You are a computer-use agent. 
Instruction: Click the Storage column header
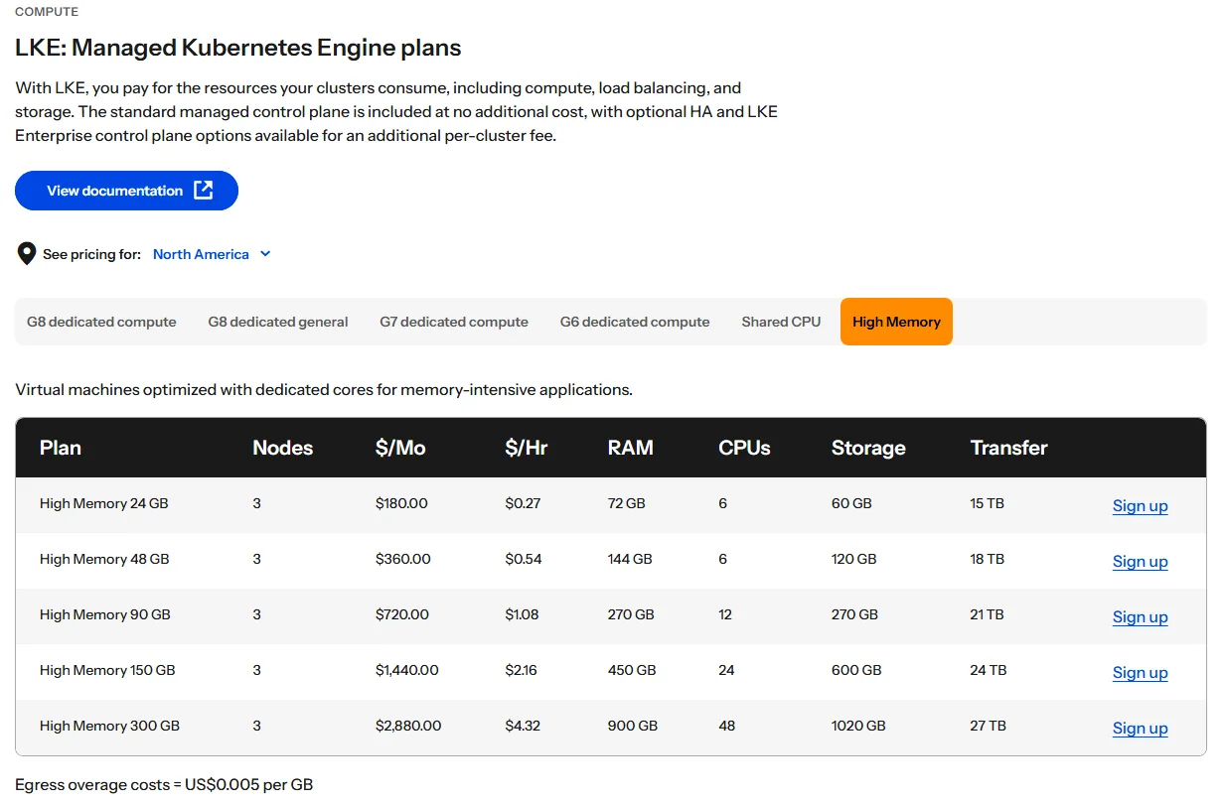[868, 448]
